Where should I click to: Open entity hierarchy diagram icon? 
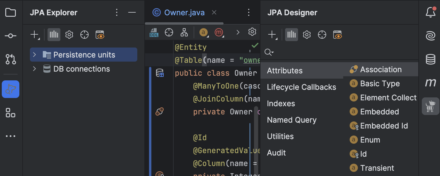184,32
